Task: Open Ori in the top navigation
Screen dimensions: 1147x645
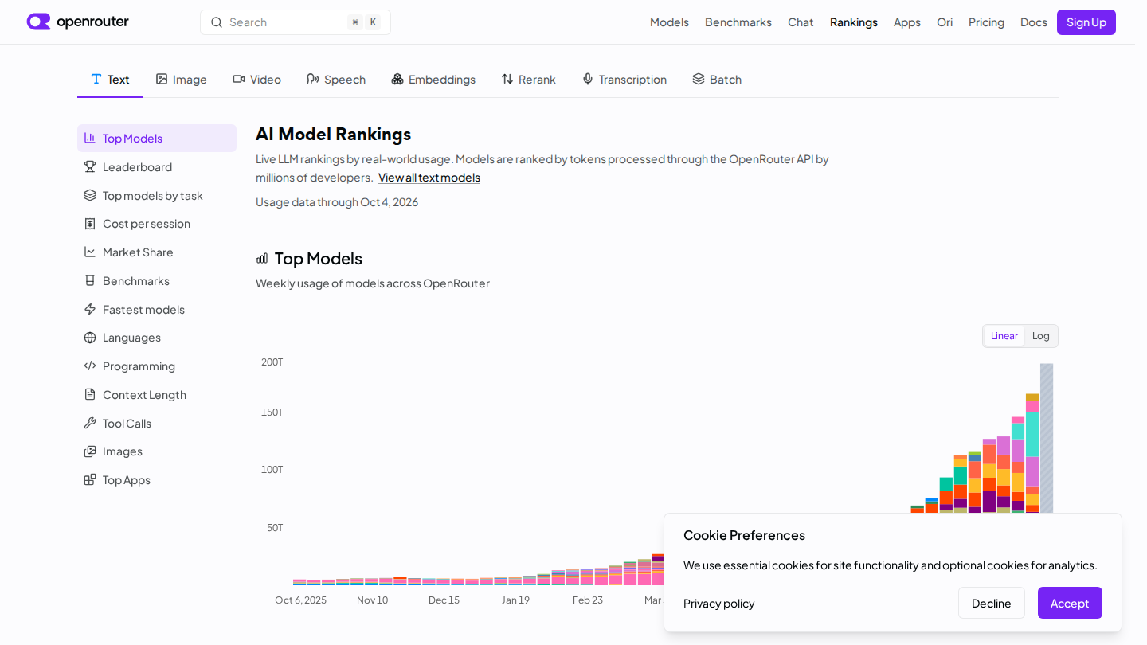Action: pos(945,22)
